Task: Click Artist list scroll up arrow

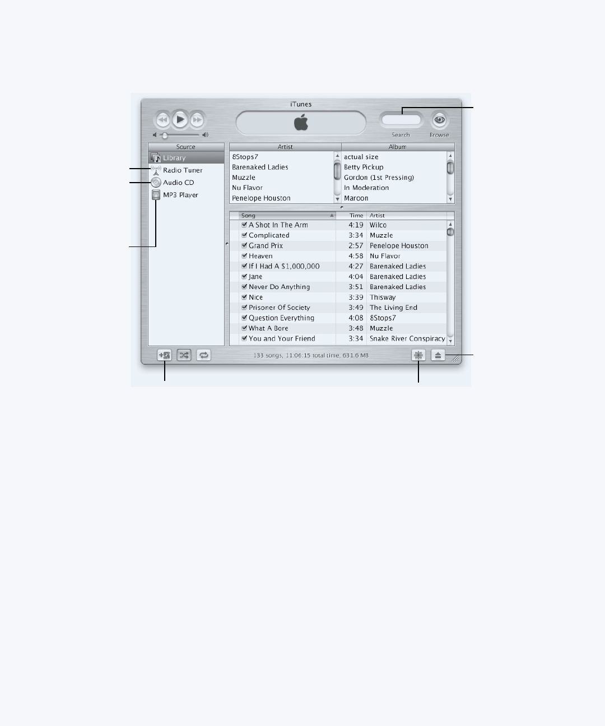Action: (x=337, y=156)
